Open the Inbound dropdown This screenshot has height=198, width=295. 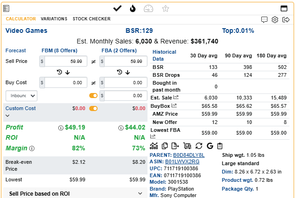(x=21, y=96)
